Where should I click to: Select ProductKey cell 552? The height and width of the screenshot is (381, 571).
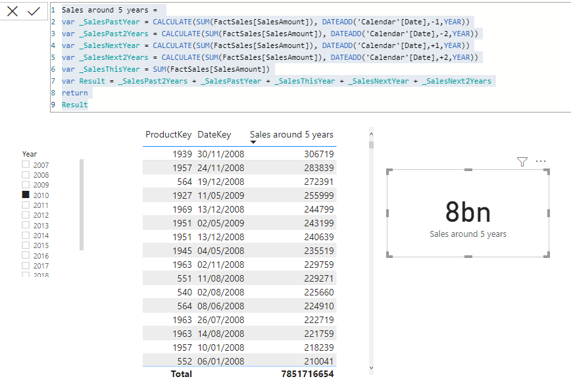[184, 361]
